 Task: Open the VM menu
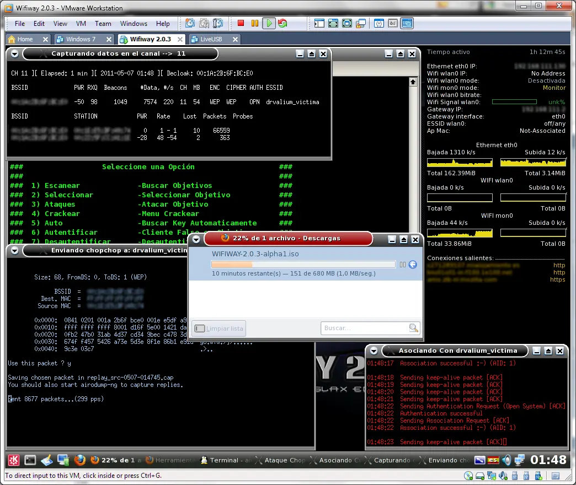coord(81,24)
